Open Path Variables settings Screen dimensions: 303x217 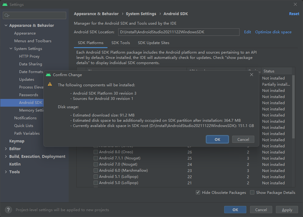coord(27,133)
